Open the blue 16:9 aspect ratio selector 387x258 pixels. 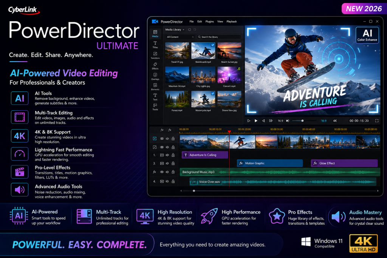pos(324,121)
